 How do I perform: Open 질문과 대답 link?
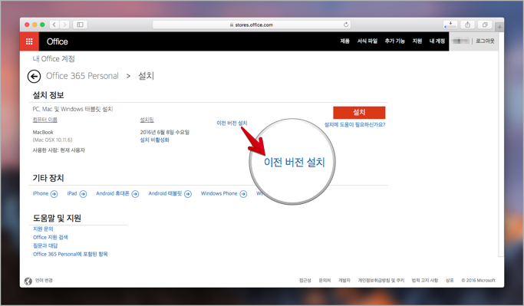45,245
